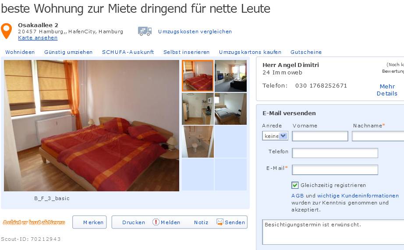Show the single bed thumbnail

tap(230, 109)
